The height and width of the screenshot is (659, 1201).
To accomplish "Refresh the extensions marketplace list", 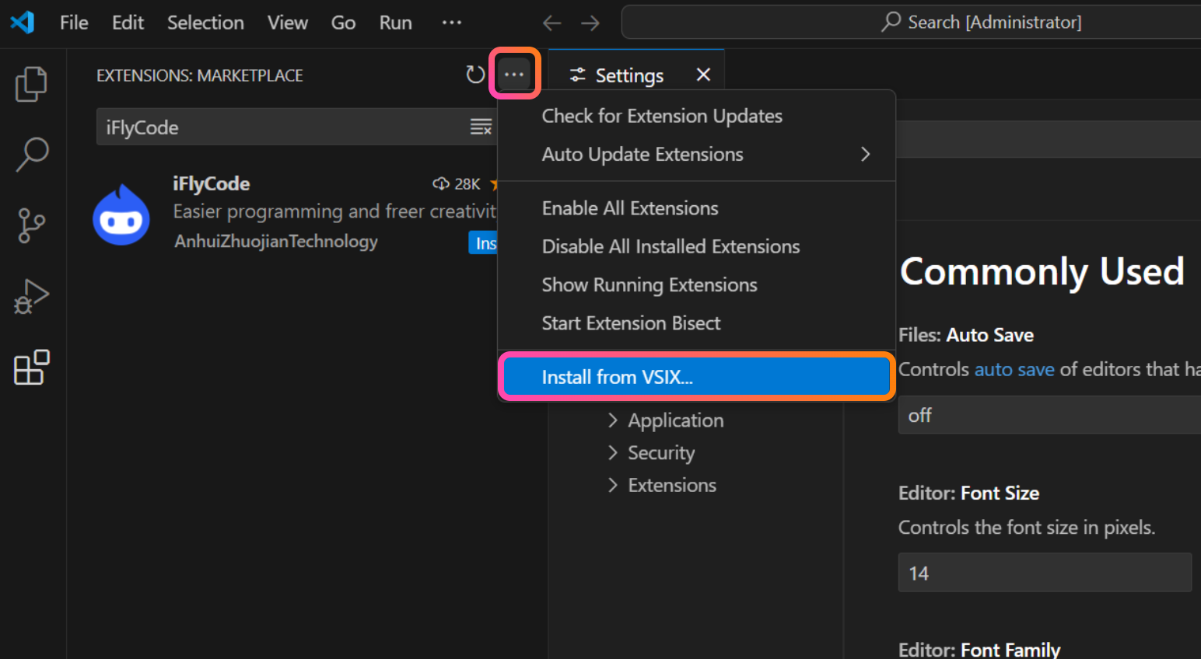I will coord(474,75).
